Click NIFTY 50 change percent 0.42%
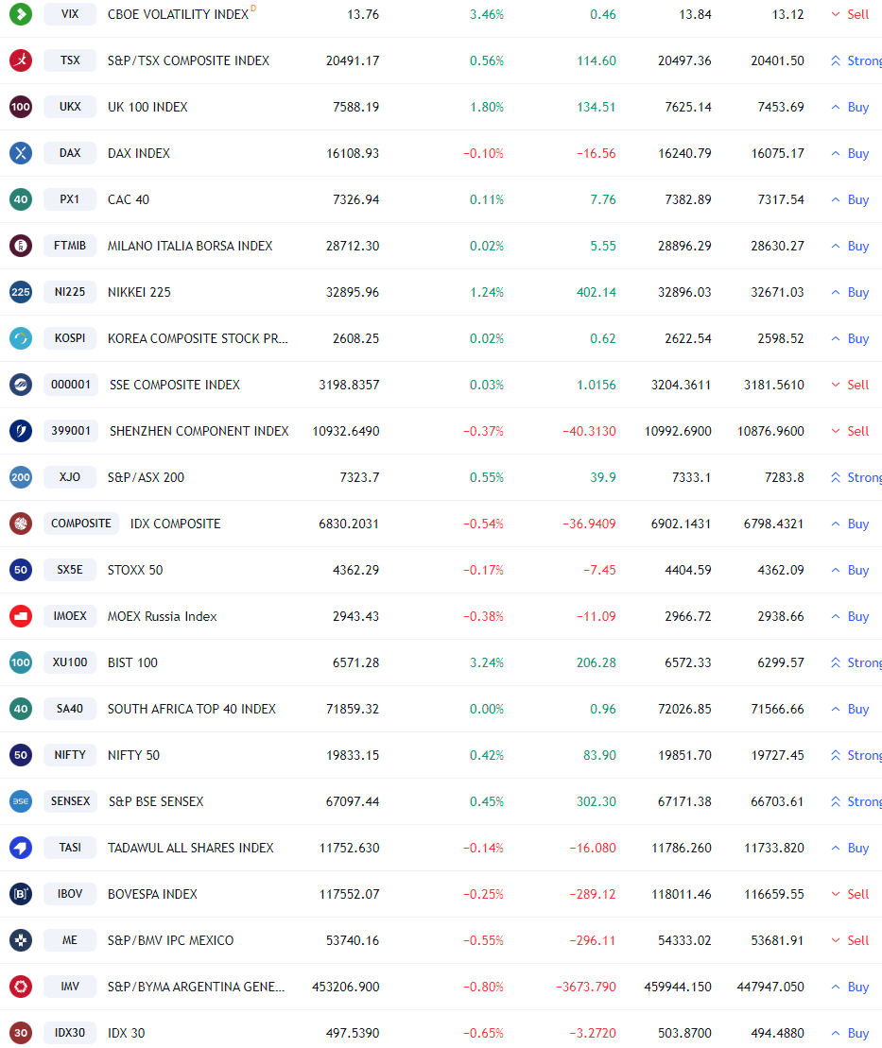 (486, 755)
